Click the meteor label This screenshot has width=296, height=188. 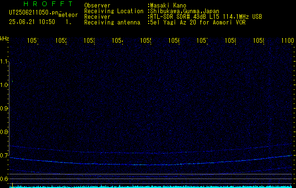point(68,15)
